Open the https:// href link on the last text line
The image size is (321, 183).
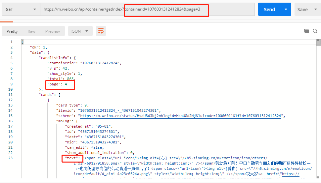coord(291,174)
